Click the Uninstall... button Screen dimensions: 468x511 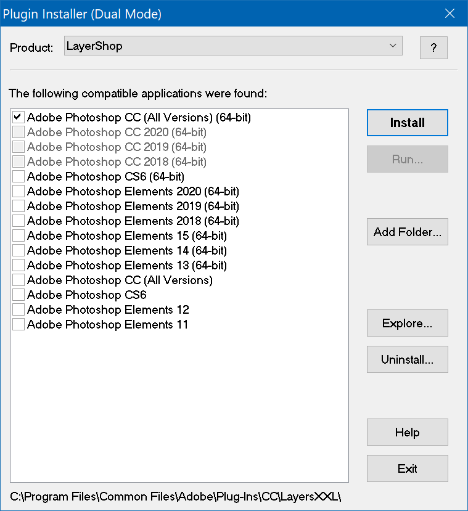tap(407, 359)
